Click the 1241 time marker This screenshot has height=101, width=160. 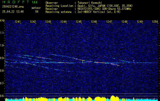[18, 22]
